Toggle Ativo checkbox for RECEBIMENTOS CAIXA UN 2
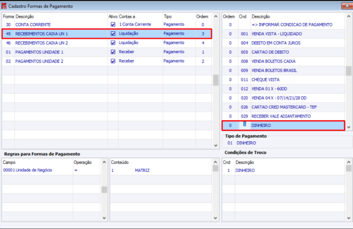The width and height of the screenshot is (353, 229). tap(113, 43)
